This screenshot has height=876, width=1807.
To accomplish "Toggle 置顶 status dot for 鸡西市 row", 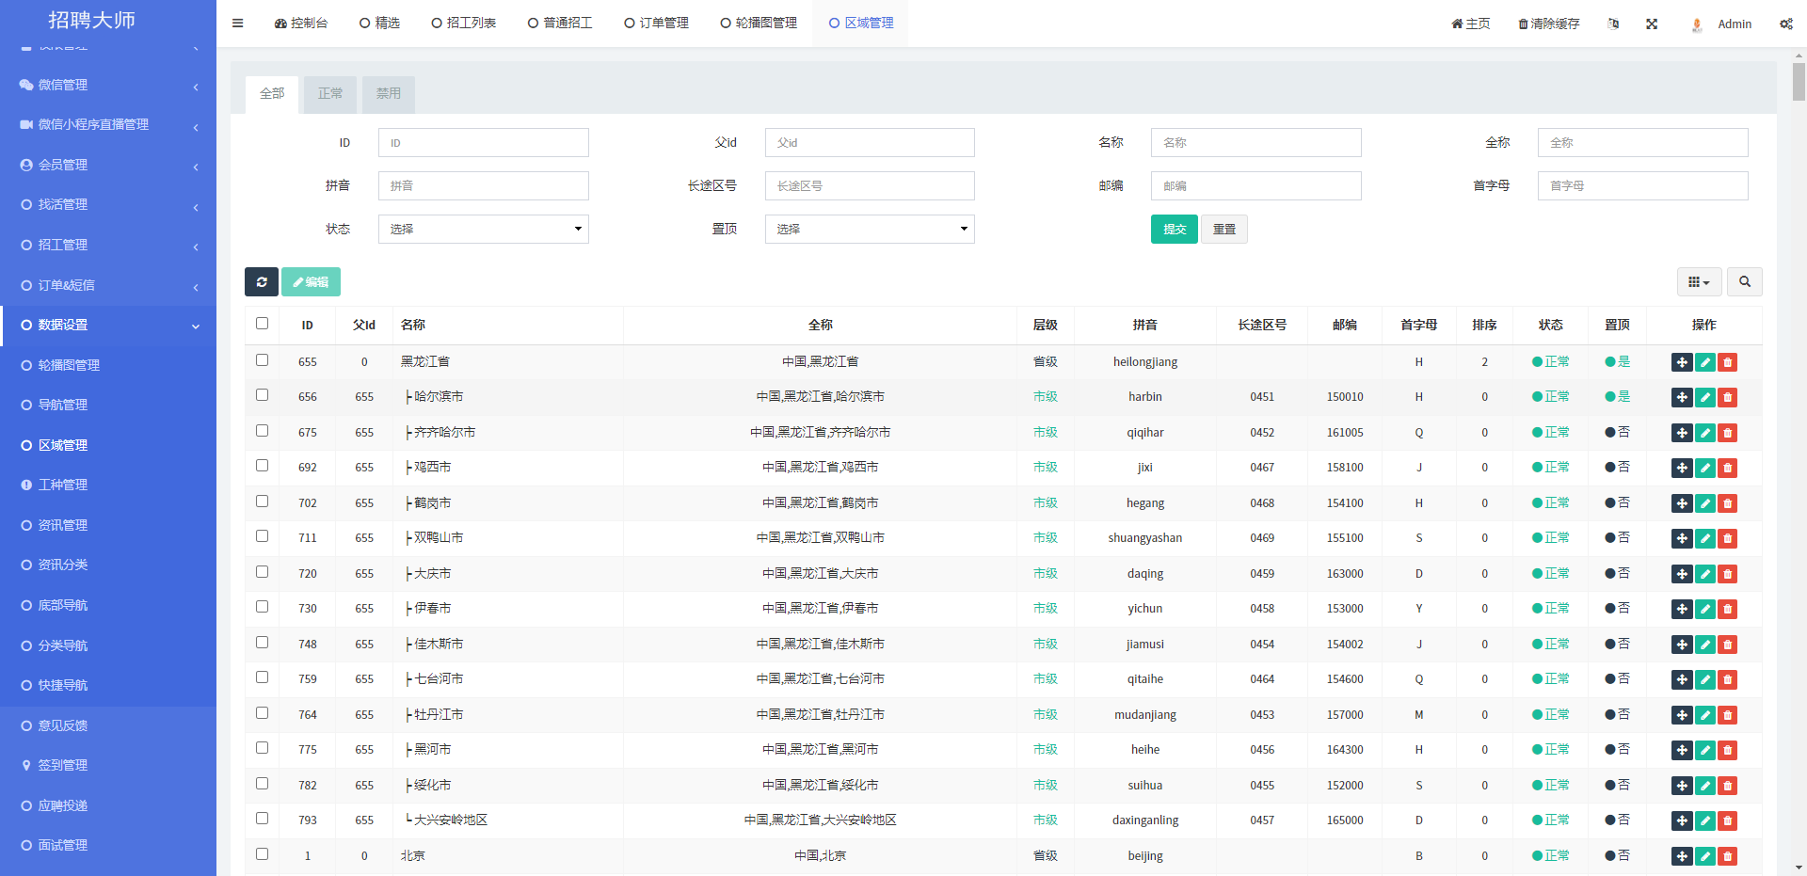I will (x=1611, y=468).
